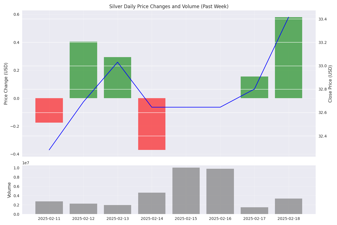The image size is (337, 225).
Task: Click the 33.4 tick on the right axis
Action: click(x=322, y=19)
